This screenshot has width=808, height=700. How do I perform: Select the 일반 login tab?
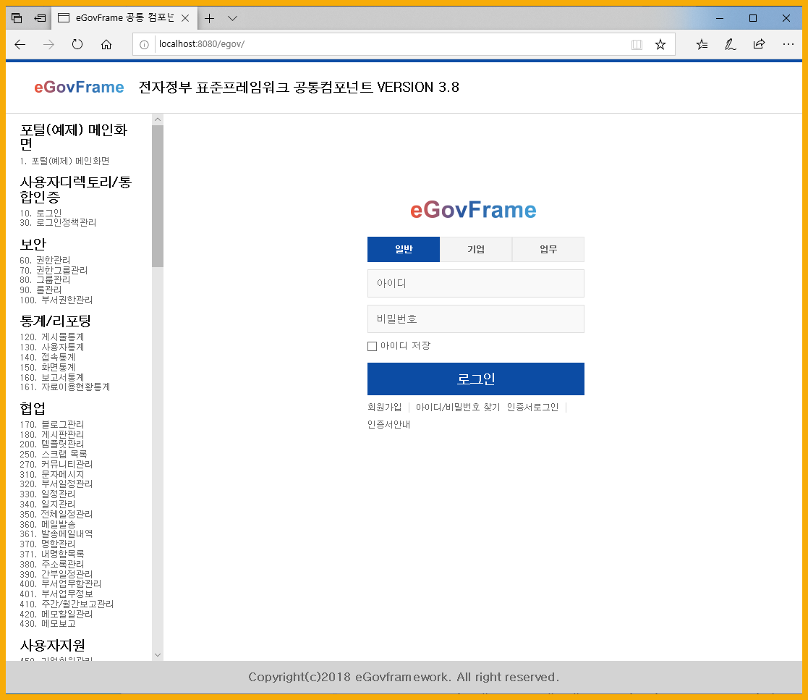click(404, 249)
